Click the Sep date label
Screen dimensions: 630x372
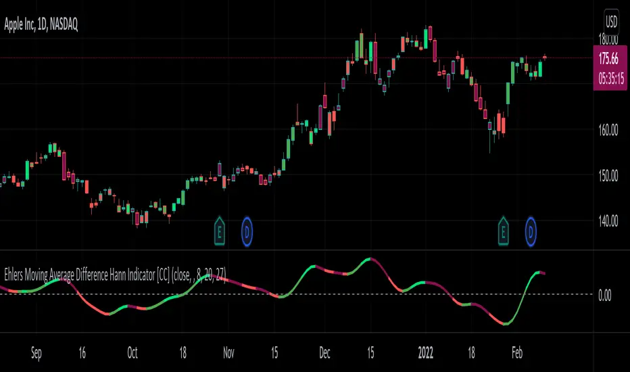[36, 352]
